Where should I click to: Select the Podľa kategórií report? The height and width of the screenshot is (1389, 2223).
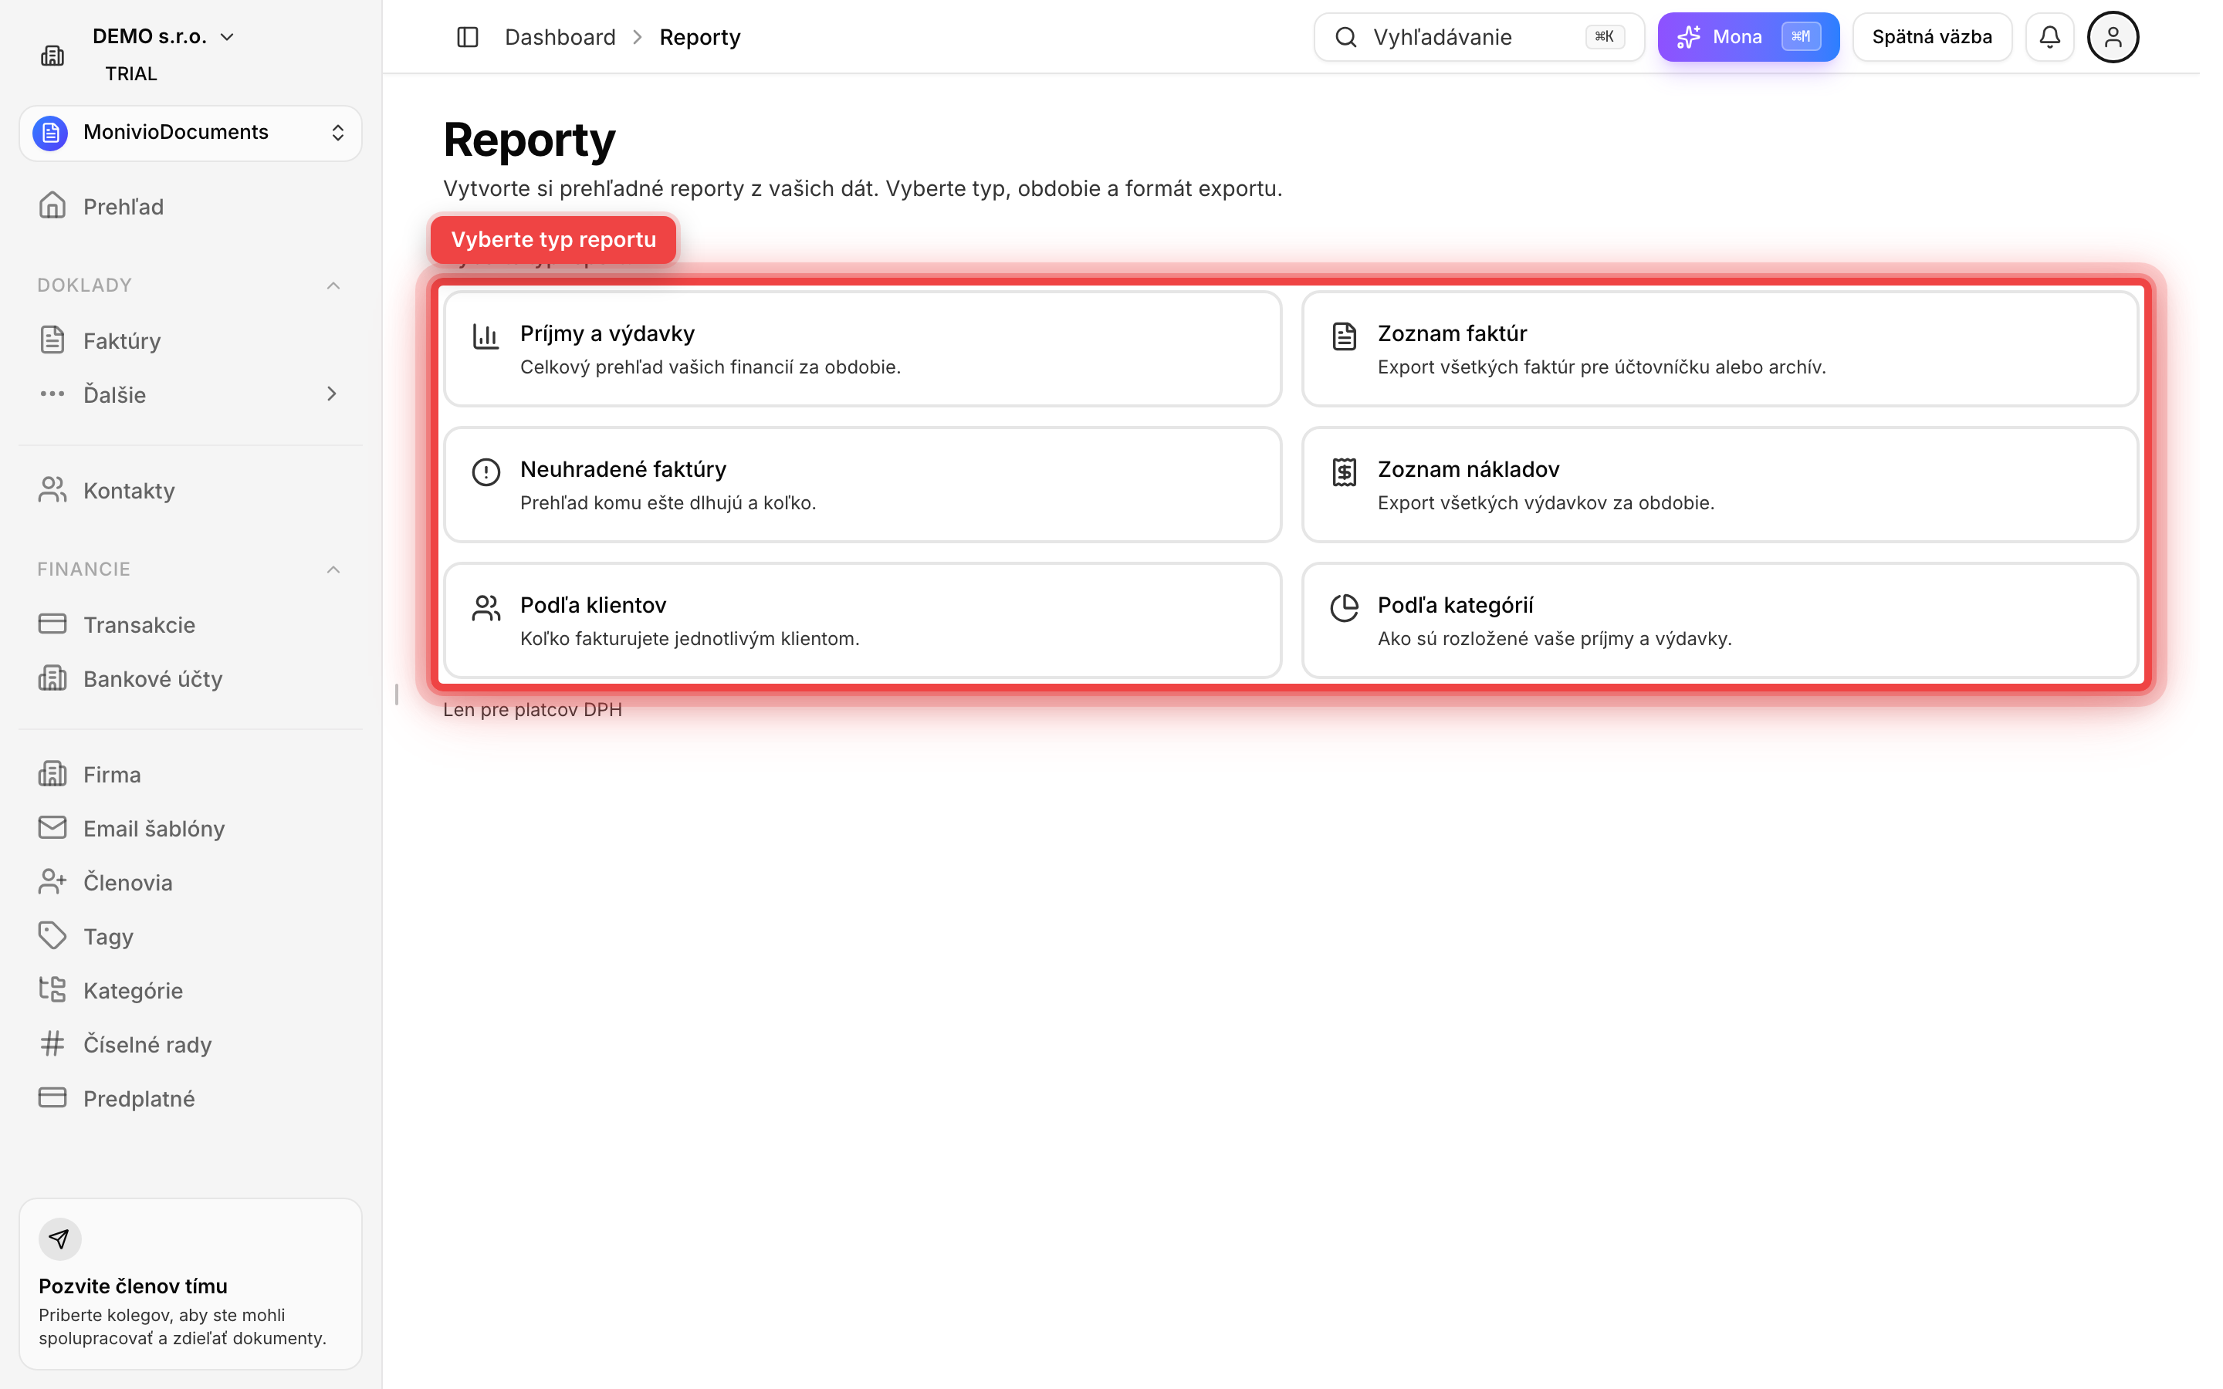1720,621
